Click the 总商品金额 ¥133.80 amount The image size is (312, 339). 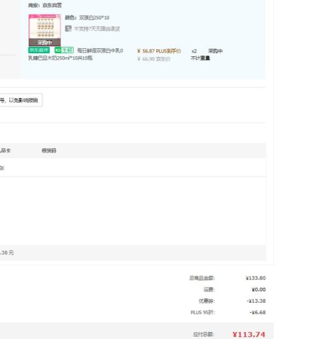255,278
